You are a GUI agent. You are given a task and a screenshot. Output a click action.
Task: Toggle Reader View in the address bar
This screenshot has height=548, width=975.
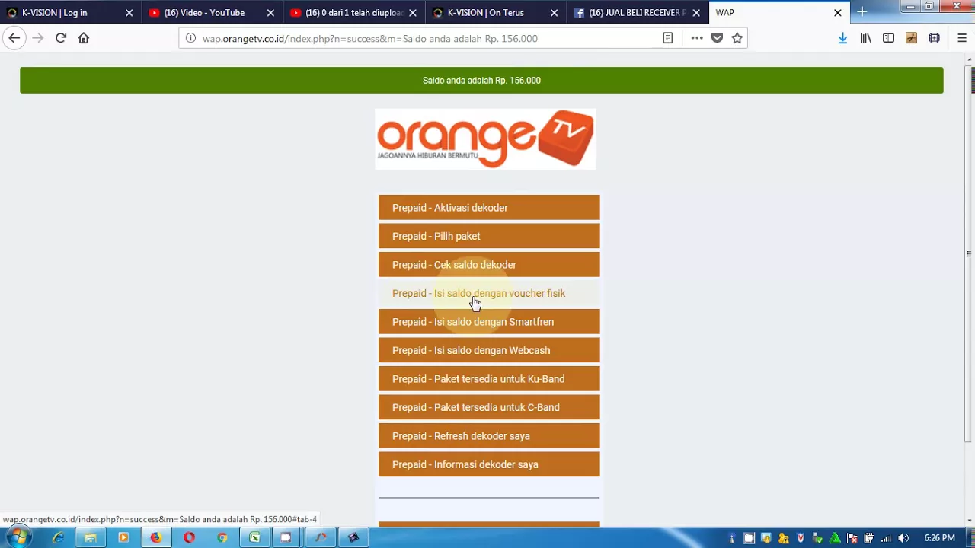(667, 38)
